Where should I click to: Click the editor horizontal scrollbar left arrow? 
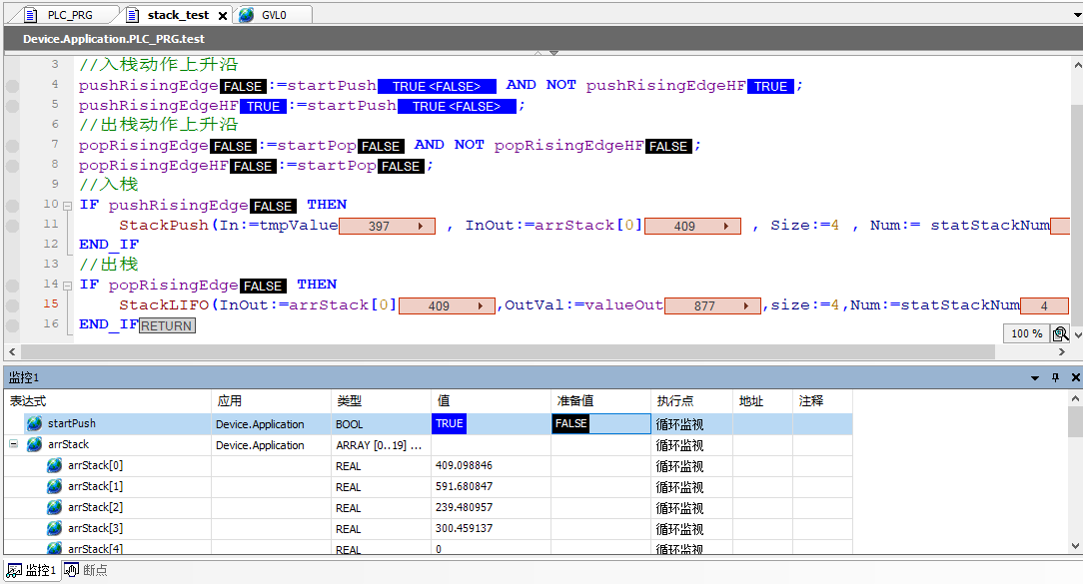12,351
